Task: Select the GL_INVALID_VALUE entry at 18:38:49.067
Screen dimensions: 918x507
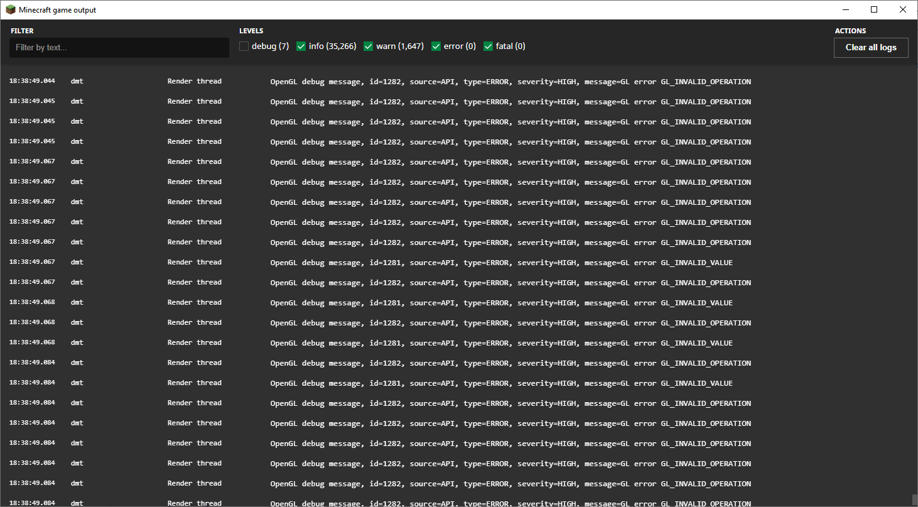Action: pyautogui.click(x=440, y=263)
